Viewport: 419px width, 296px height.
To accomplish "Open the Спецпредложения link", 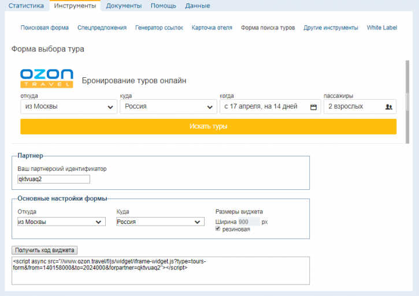I will tap(102, 28).
